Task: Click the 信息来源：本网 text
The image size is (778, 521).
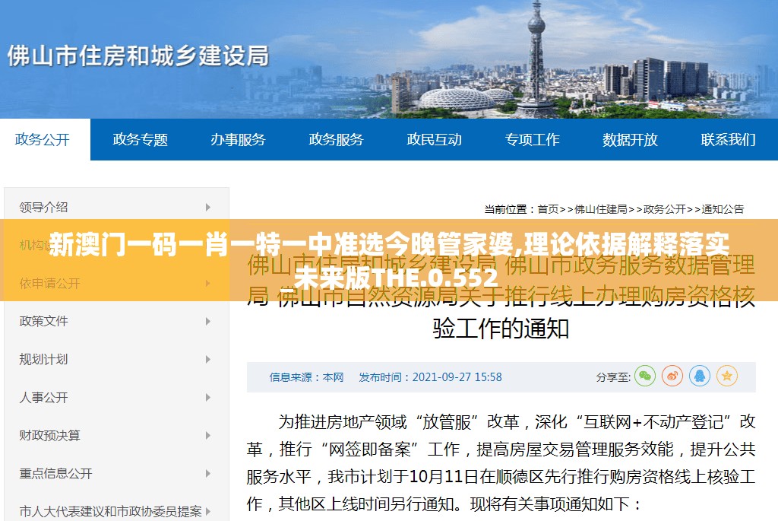Action: [x=306, y=377]
